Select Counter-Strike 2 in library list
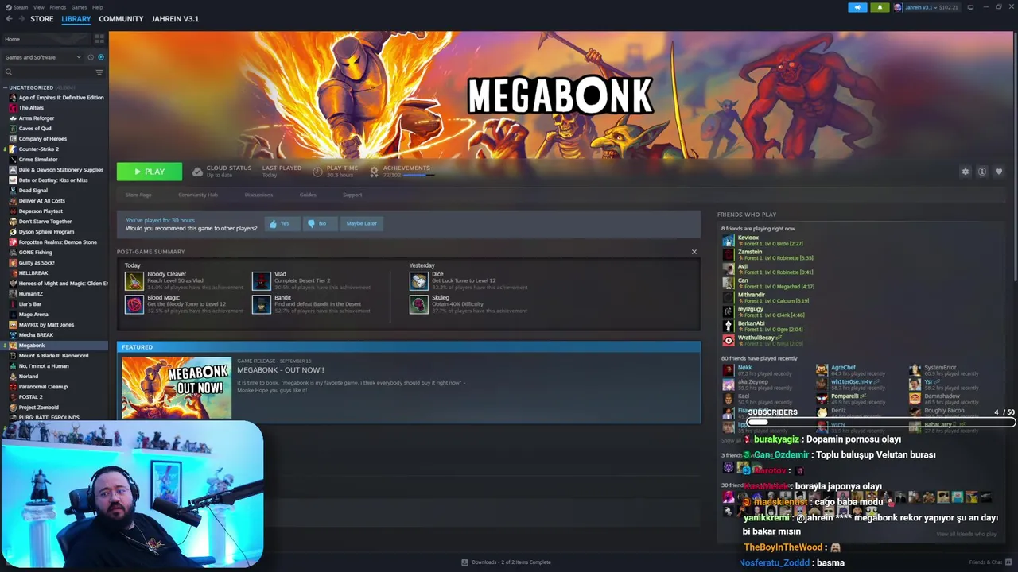The height and width of the screenshot is (572, 1018). tap(38, 149)
